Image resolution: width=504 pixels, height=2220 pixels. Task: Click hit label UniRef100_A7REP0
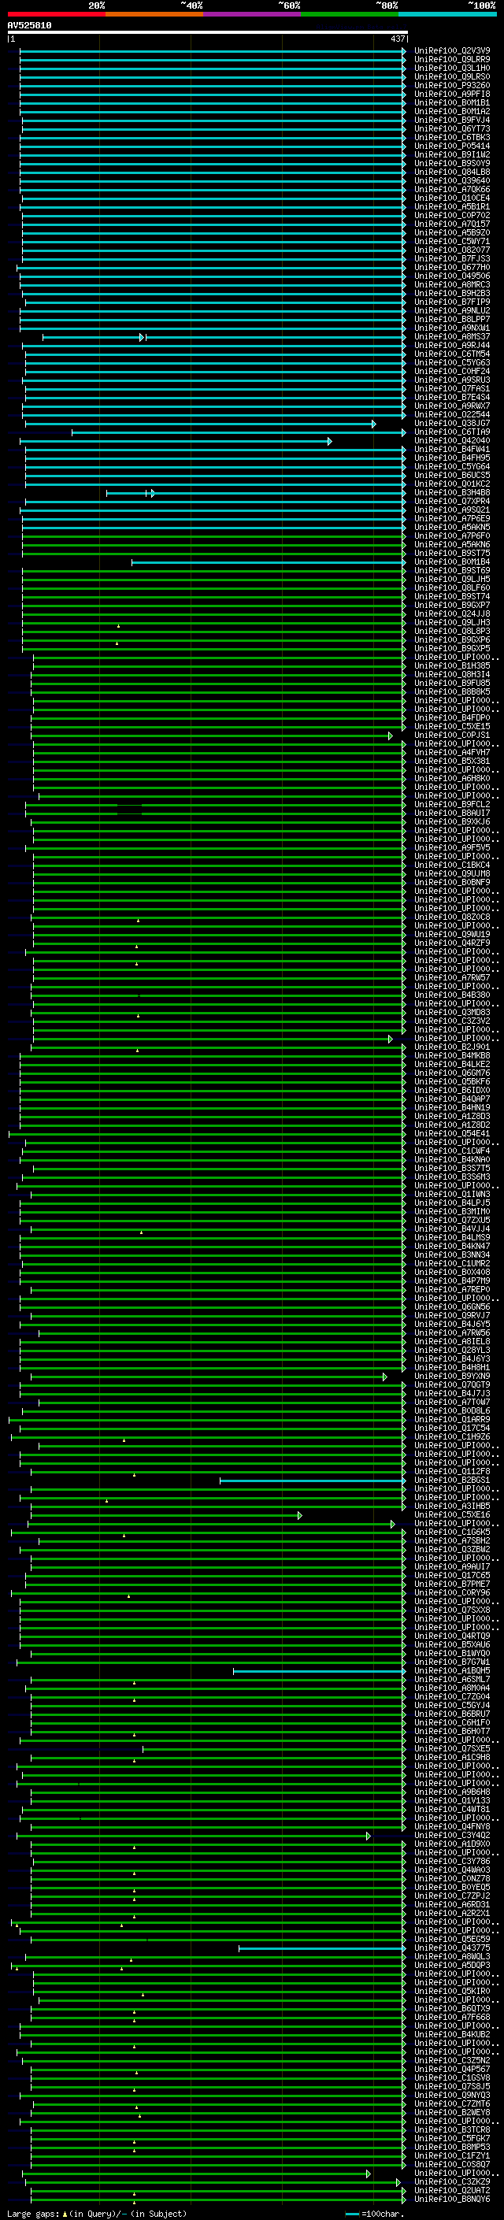452,1290
